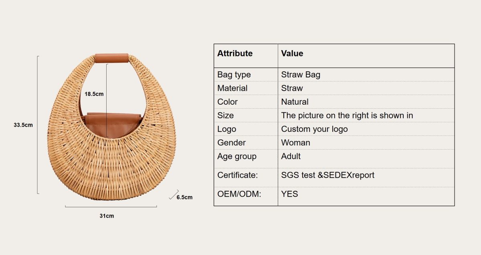Image resolution: width=481 pixels, height=255 pixels.
Task: Select the Bag type row label
Action: [x=234, y=75]
